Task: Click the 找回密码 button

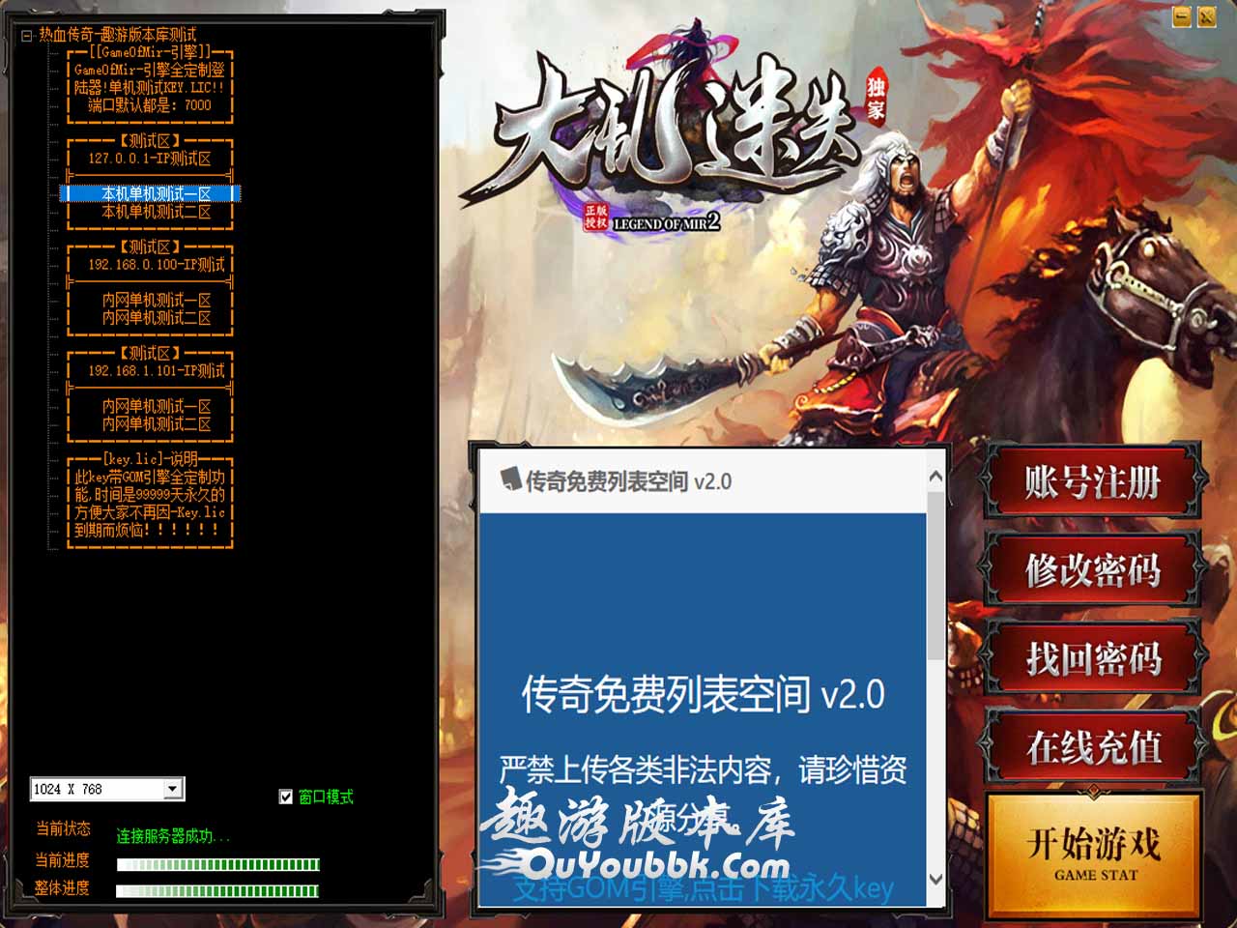Action: 1093,658
